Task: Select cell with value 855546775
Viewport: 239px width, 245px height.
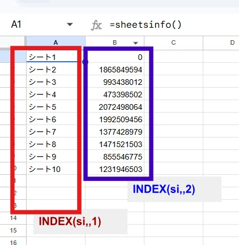Action: pos(115,156)
